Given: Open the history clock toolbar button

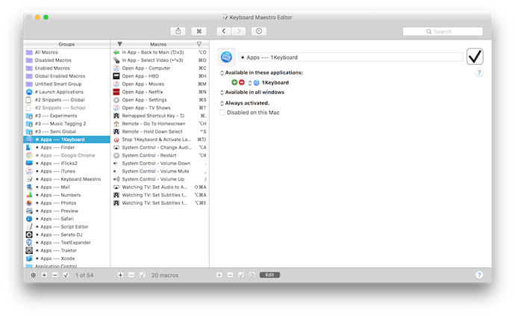Looking at the screenshot, I should 259,31.
